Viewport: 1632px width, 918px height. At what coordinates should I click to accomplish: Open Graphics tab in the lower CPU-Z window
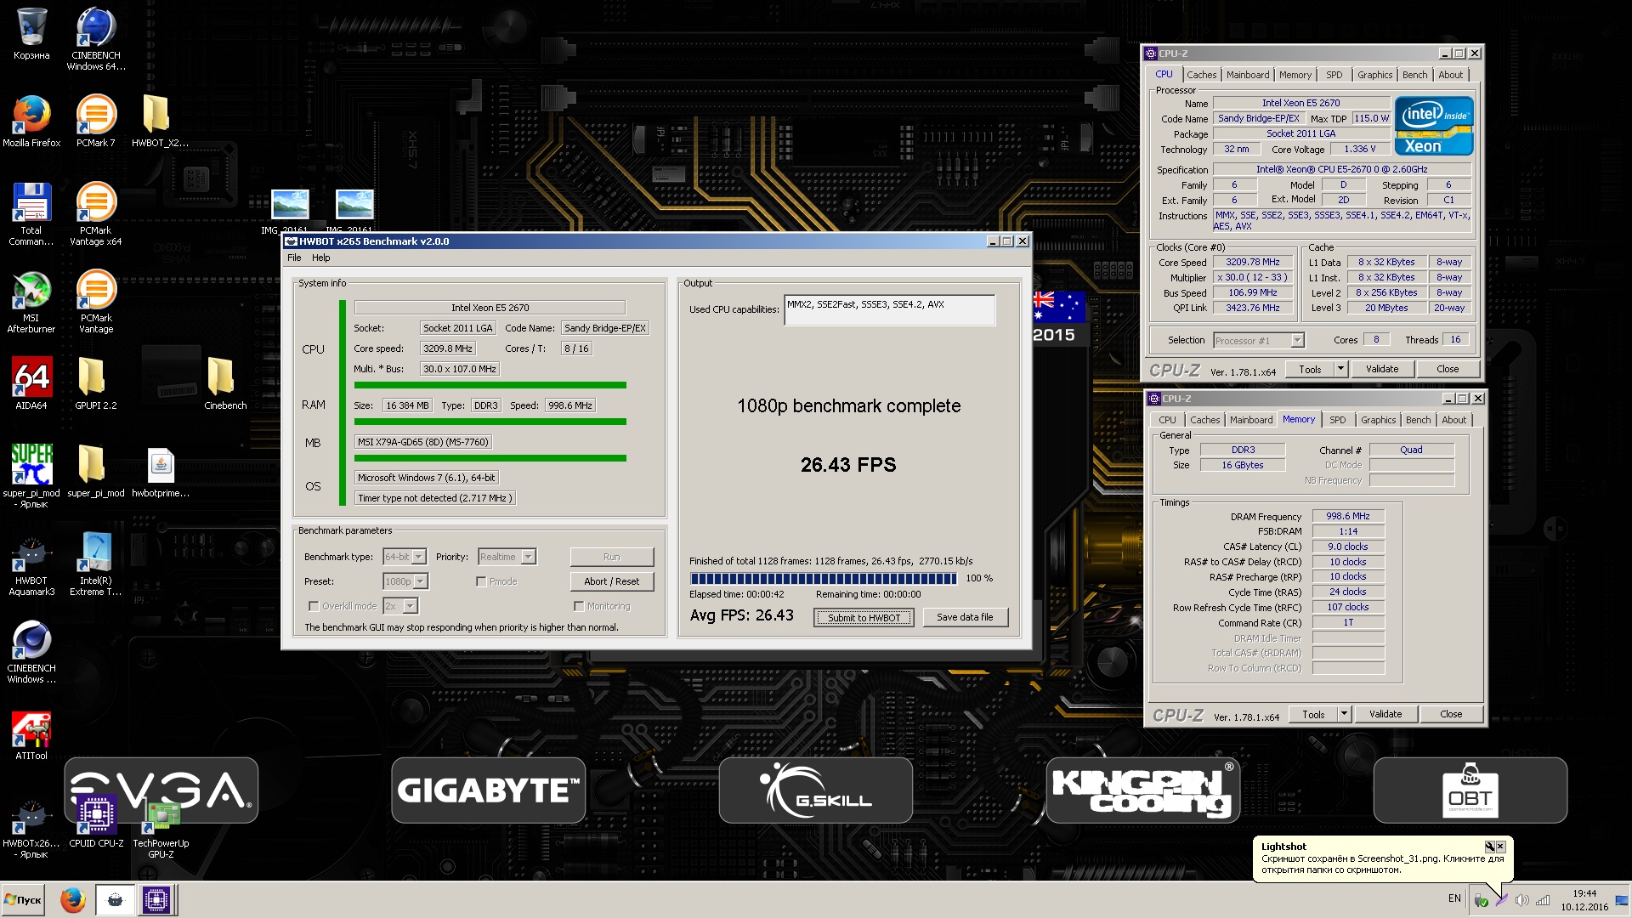[x=1378, y=420]
